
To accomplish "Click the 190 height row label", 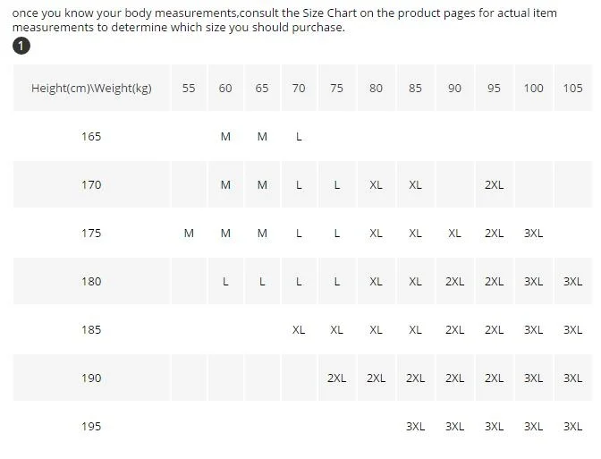I will [x=91, y=378].
